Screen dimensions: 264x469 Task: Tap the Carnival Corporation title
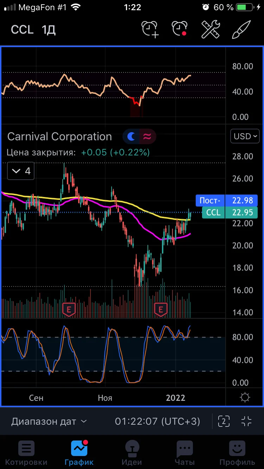click(x=59, y=136)
